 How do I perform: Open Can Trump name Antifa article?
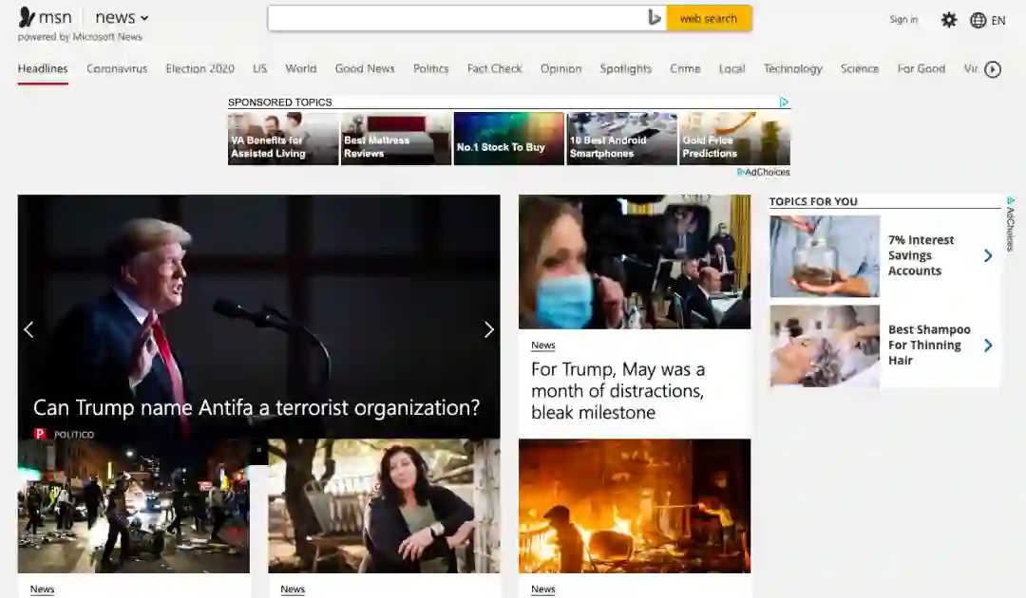[x=256, y=407]
